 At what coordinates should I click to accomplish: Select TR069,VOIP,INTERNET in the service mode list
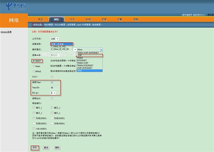pos(89,53)
